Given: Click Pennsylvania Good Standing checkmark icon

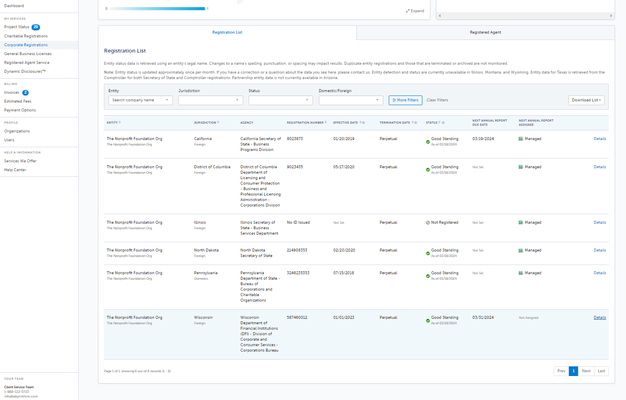Looking at the screenshot, I should click(x=428, y=276).
